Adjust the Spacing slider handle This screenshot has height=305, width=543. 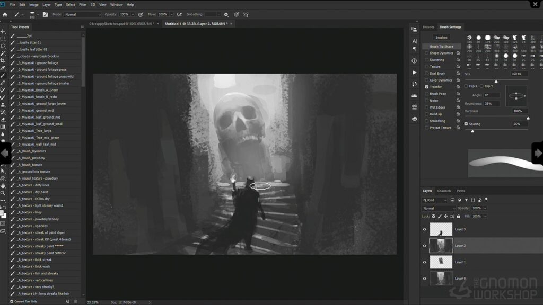point(472,131)
